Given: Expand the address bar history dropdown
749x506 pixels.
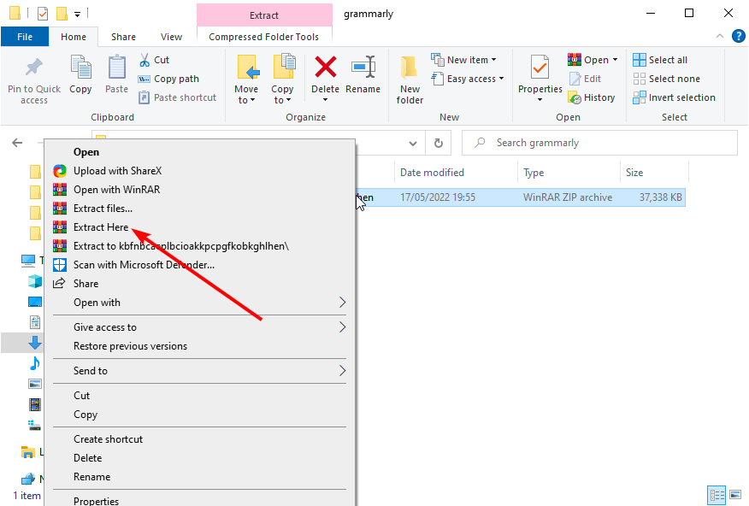Looking at the screenshot, I should [413, 144].
